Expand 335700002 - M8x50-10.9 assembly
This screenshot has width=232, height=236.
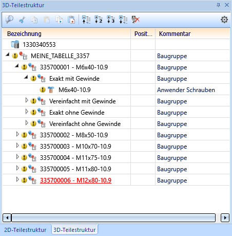17,134
